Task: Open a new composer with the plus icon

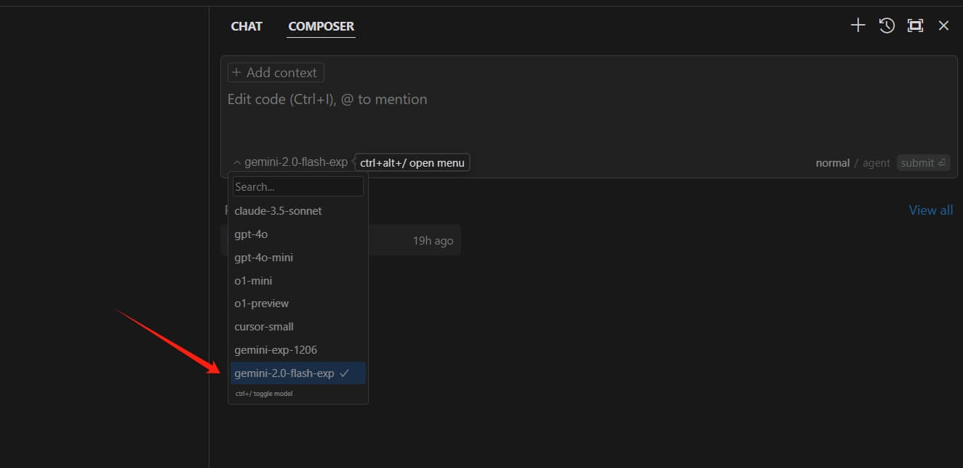Action: tap(858, 25)
